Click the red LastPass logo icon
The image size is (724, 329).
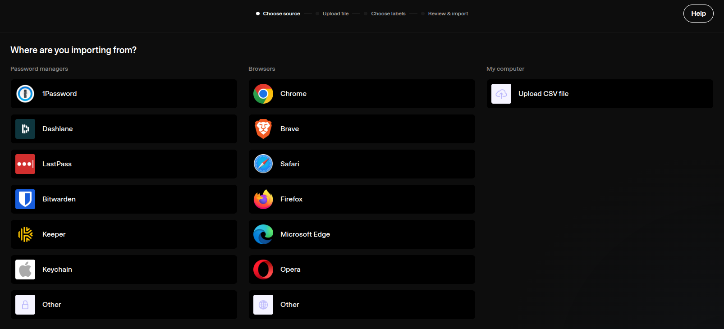click(x=25, y=164)
